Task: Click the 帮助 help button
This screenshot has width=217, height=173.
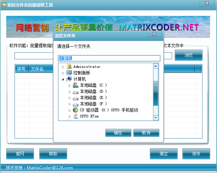Action: pos(53,154)
